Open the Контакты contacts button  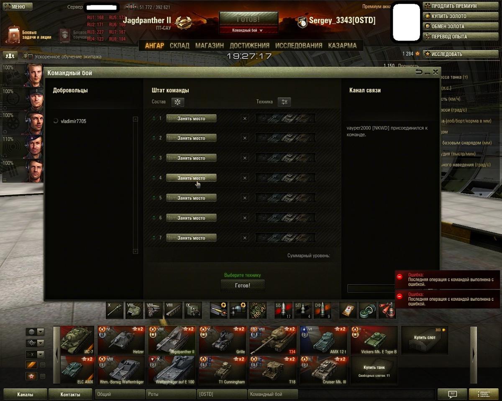70,394
